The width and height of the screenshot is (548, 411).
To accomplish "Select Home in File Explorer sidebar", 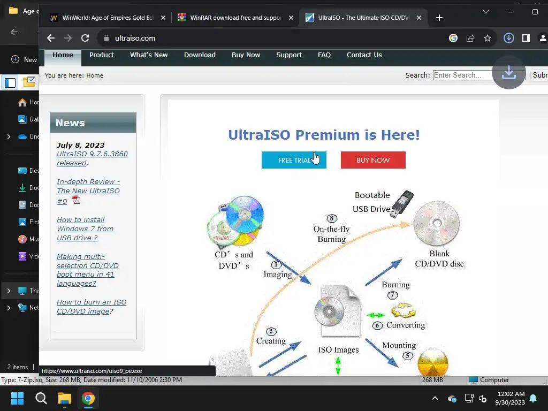I will (28, 102).
